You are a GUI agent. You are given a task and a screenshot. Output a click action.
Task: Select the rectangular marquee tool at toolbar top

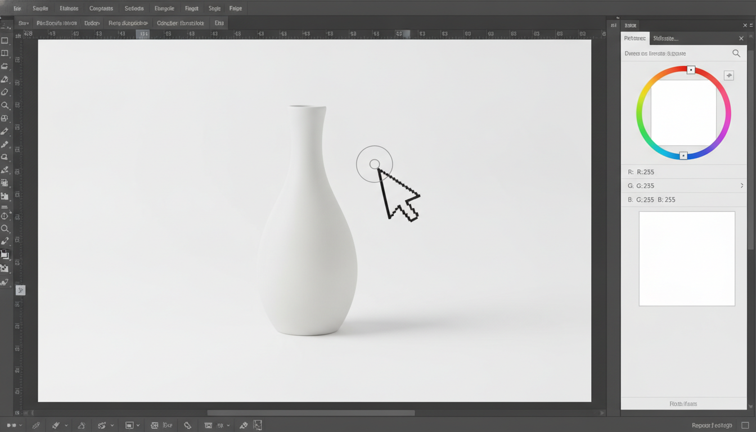[5, 40]
